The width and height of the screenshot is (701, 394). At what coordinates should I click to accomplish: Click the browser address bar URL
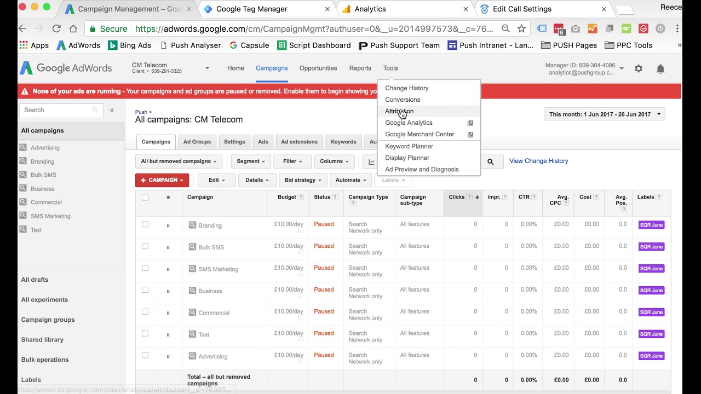[x=314, y=28]
